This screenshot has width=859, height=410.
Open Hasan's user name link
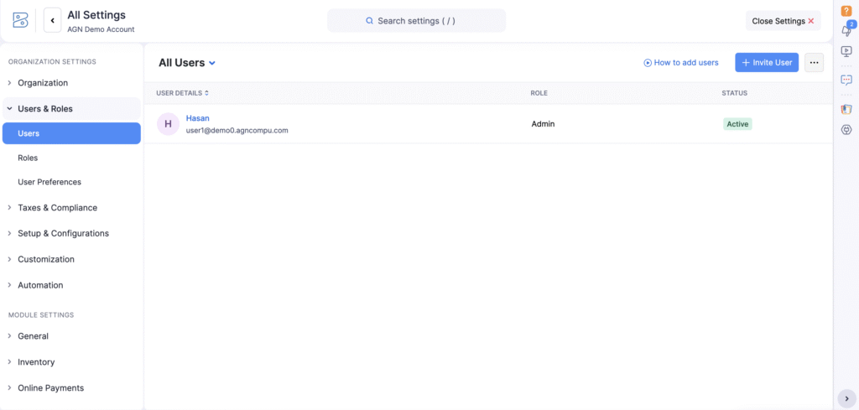click(x=198, y=118)
